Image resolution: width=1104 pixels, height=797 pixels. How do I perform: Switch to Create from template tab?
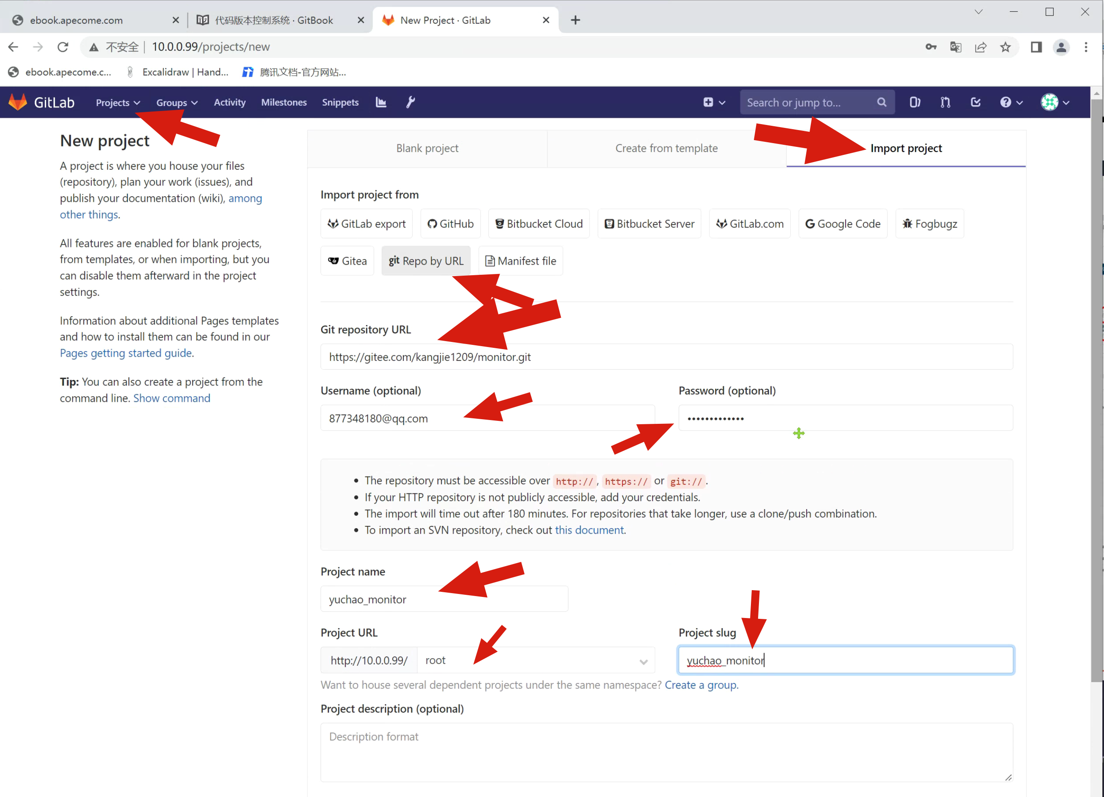click(x=666, y=149)
